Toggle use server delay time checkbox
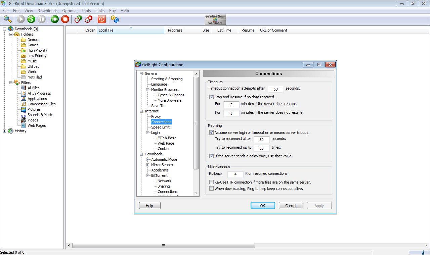The image size is (430, 255). coord(211,156)
